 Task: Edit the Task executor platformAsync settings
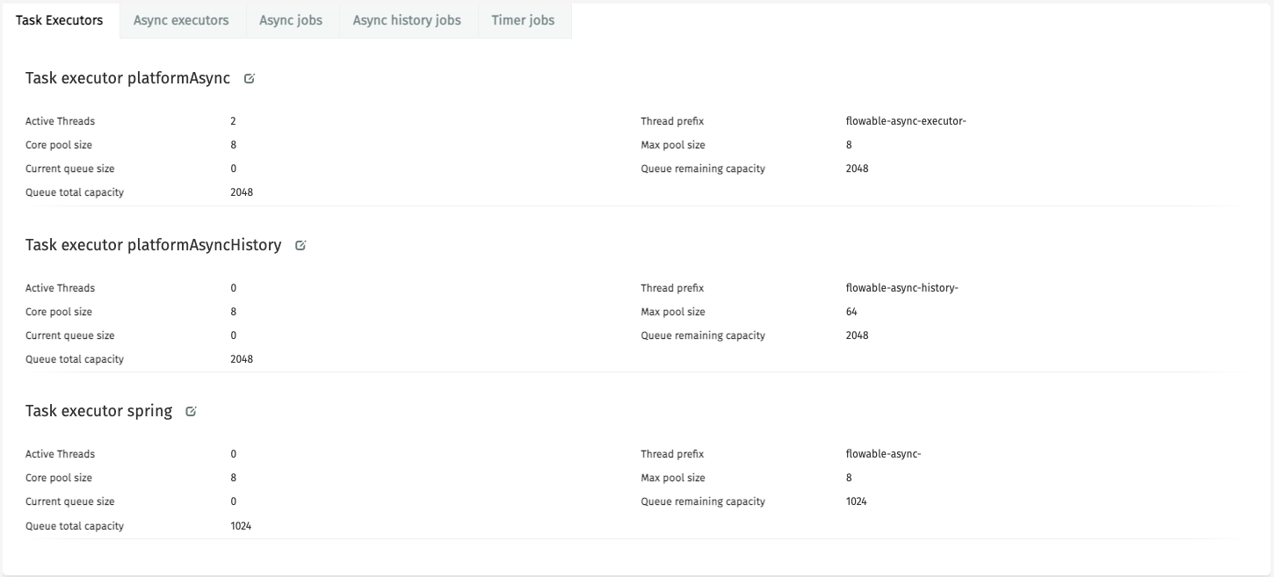click(x=250, y=78)
